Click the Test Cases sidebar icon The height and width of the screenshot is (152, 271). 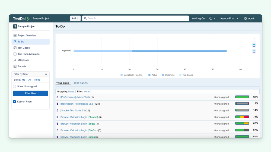tap(15, 48)
